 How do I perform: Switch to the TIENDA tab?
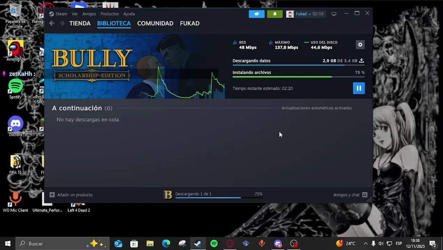pos(80,23)
